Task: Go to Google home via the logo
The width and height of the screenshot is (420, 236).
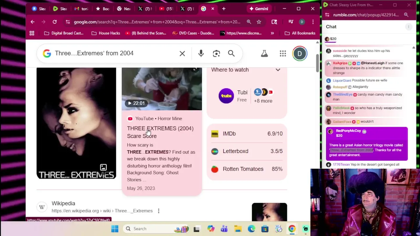Action: (x=47, y=53)
